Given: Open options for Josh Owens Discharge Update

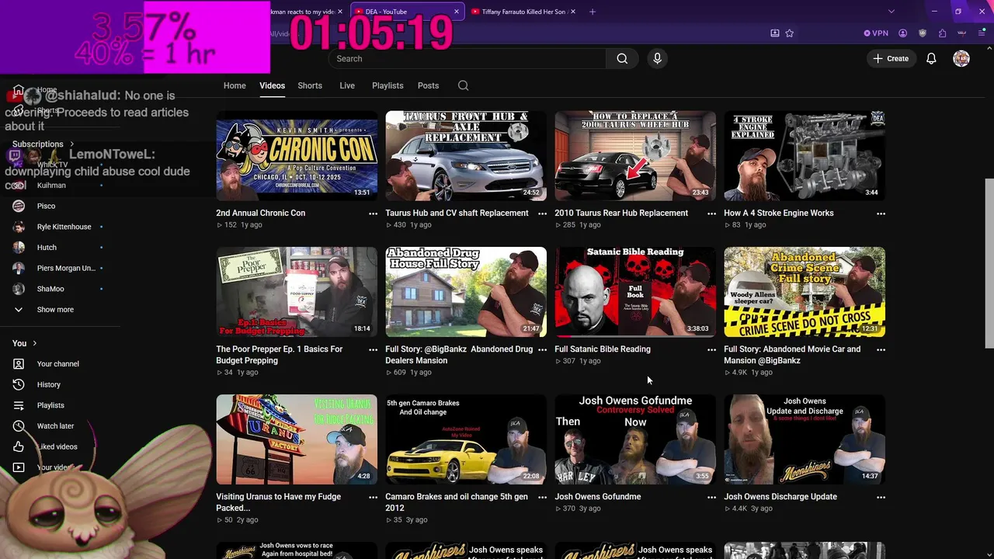Looking at the screenshot, I should [881, 498].
